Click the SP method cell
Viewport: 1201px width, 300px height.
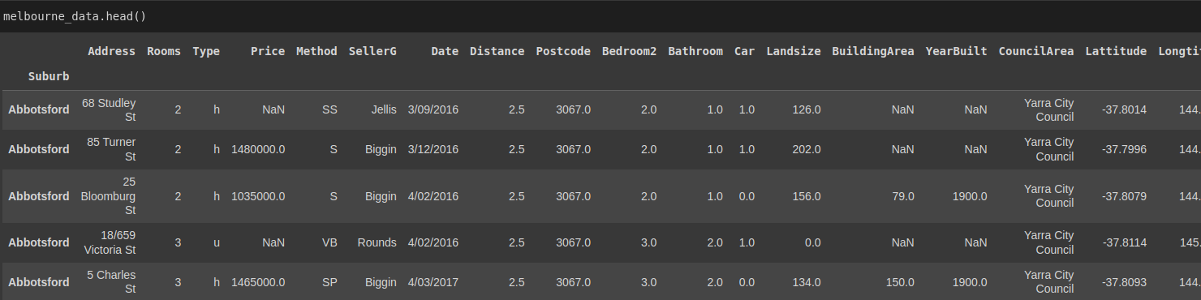coord(329,282)
